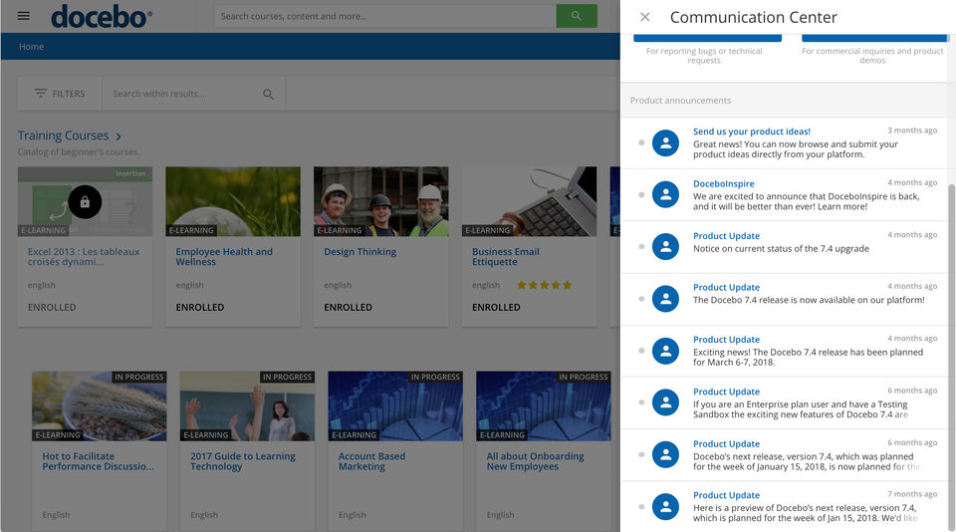Open Hot to Facilitate Performance Discussio... course
The image size is (956, 532).
[x=98, y=461]
